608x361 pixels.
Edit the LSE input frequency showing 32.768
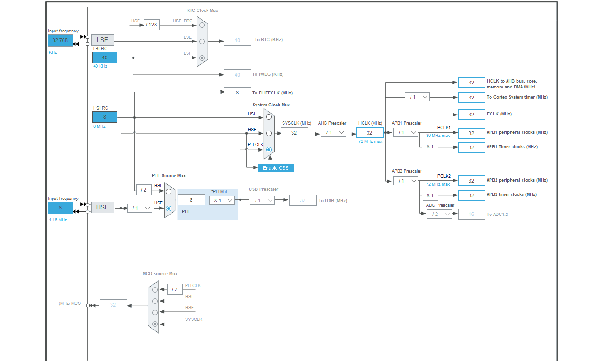pyautogui.click(x=60, y=40)
